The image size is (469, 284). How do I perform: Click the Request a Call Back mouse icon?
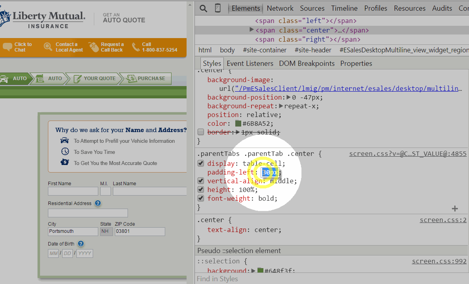[x=93, y=47]
